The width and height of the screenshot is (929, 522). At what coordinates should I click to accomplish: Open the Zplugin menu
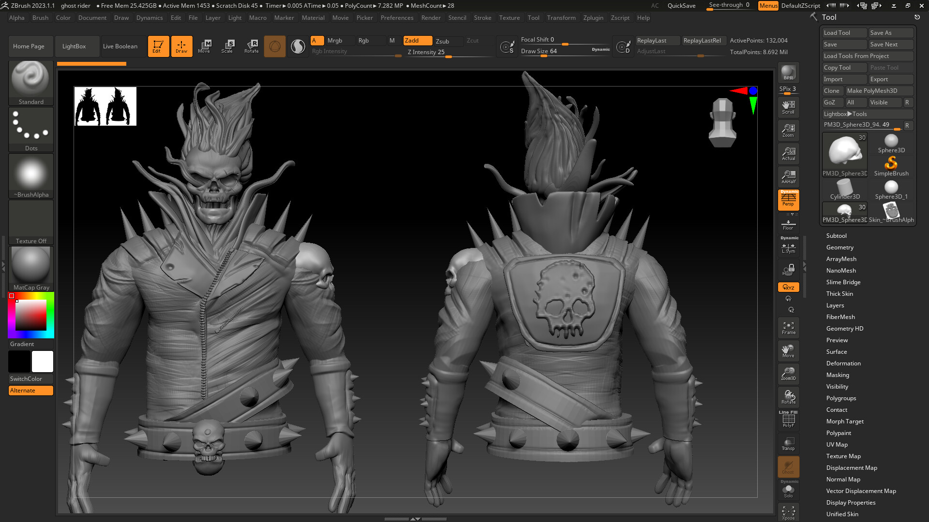[594, 18]
